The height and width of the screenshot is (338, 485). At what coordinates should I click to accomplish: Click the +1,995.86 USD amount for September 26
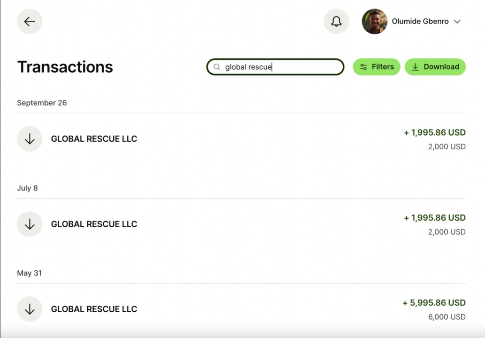(x=434, y=132)
